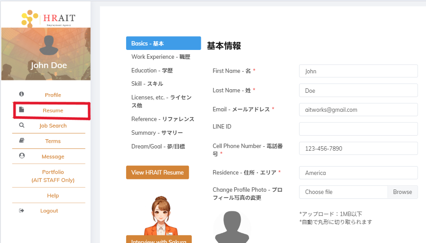
Task: Switch to Work Experience - 職歴 tab
Action: pyautogui.click(x=161, y=57)
